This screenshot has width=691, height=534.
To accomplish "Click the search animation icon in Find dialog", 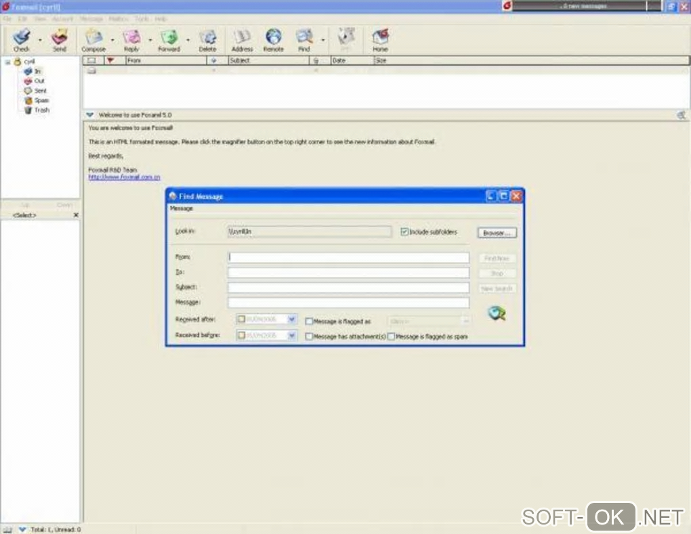I will [497, 313].
